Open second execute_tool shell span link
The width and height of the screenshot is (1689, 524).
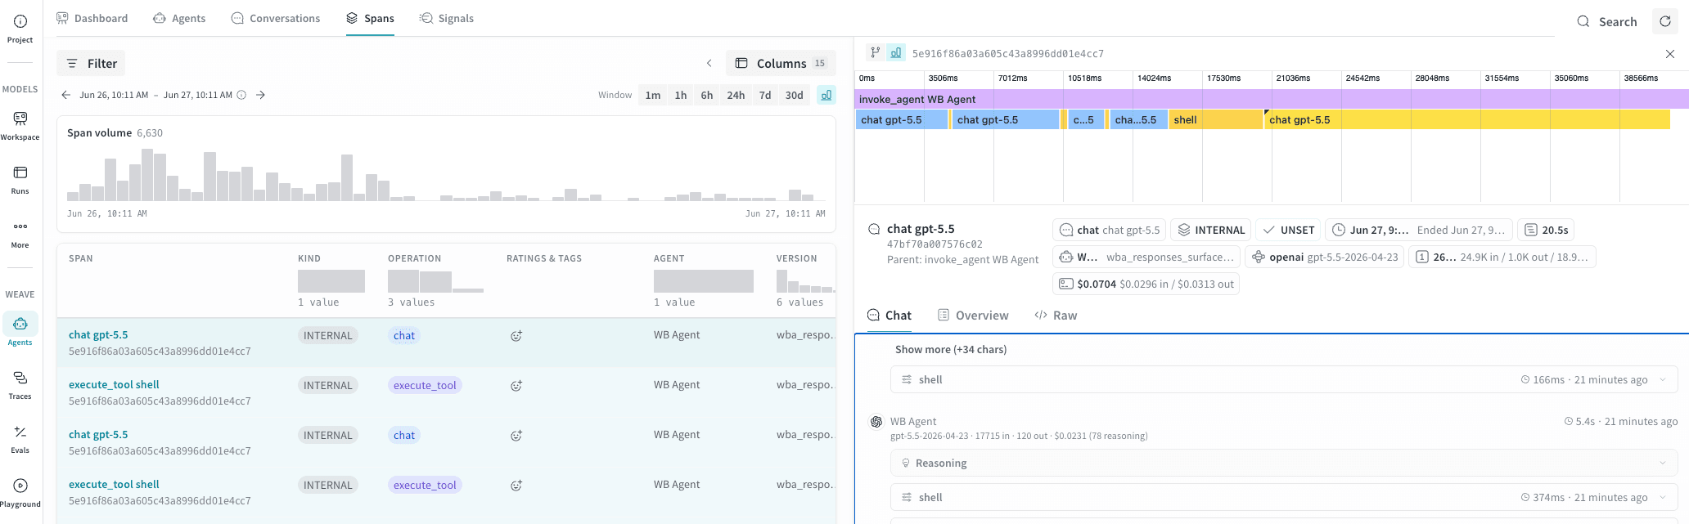pos(114,485)
